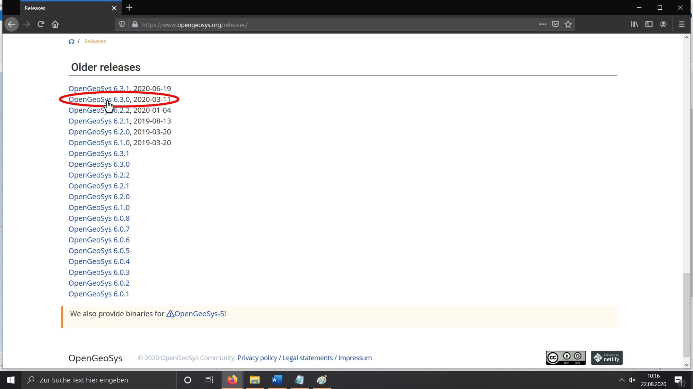Unmute the taskbar volume icon
693x389 pixels.
coord(632,380)
